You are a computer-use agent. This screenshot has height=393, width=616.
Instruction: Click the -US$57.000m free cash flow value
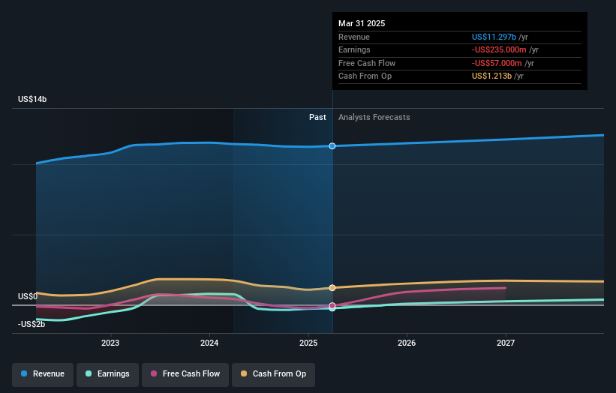(x=497, y=63)
